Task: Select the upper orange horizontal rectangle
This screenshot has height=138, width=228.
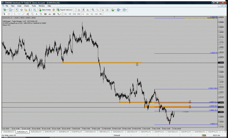Action: click(102, 62)
